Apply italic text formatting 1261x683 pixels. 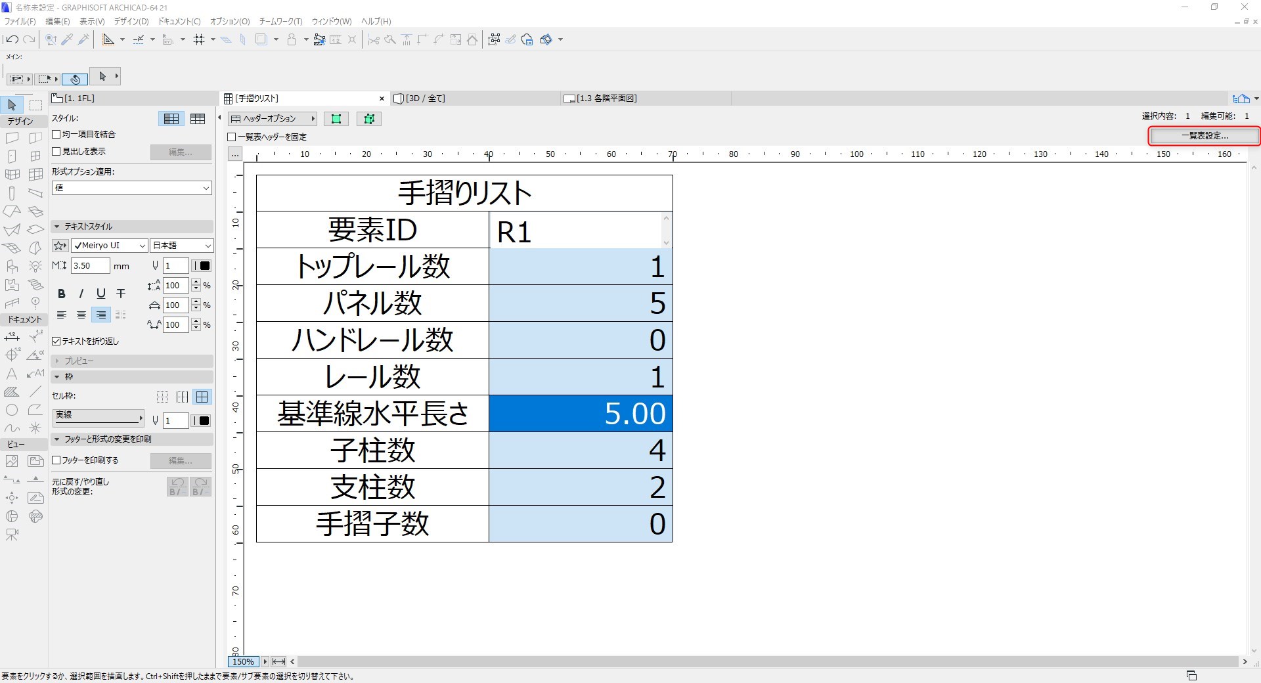click(x=81, y=294)
